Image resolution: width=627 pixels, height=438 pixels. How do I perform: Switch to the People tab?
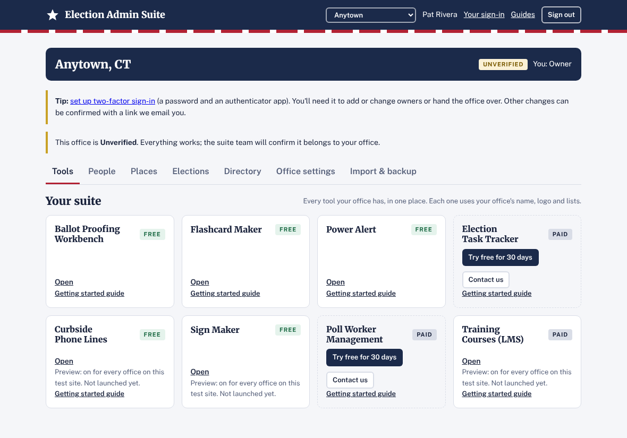(x=101, y=171)
